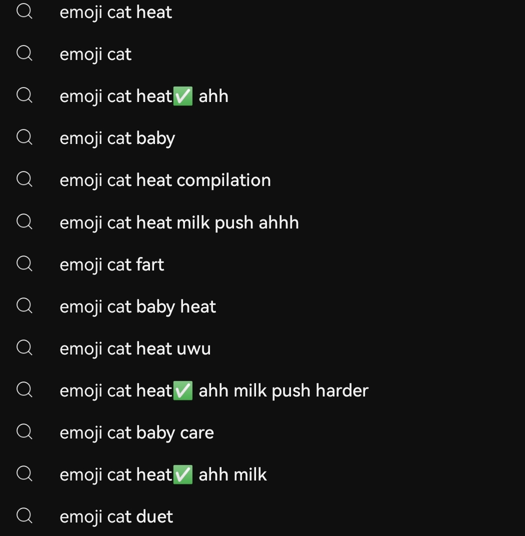Click search icon beside "emoji cat baby"
The width and height of the screenshot is (525, 536).
click(24, 138)
